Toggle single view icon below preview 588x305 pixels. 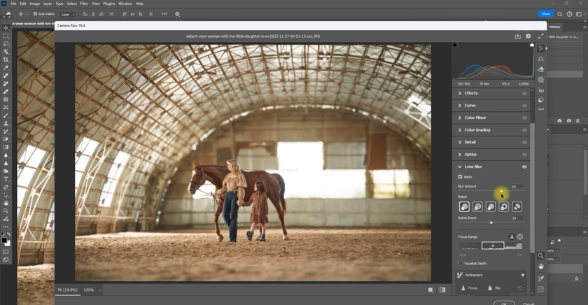point(431,290)
